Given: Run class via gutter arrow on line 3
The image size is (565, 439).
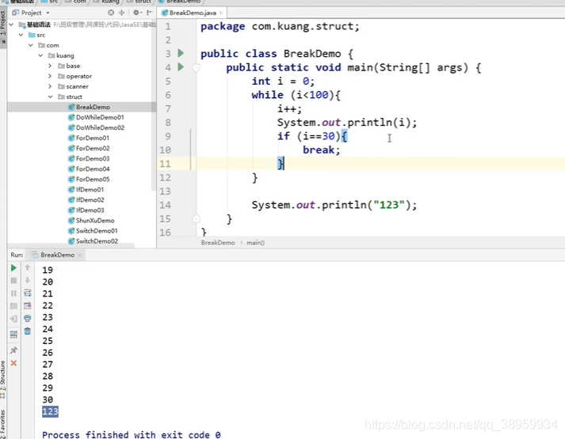Looking at the screenshot, I should pyautogui.click(x=181, y=53).
